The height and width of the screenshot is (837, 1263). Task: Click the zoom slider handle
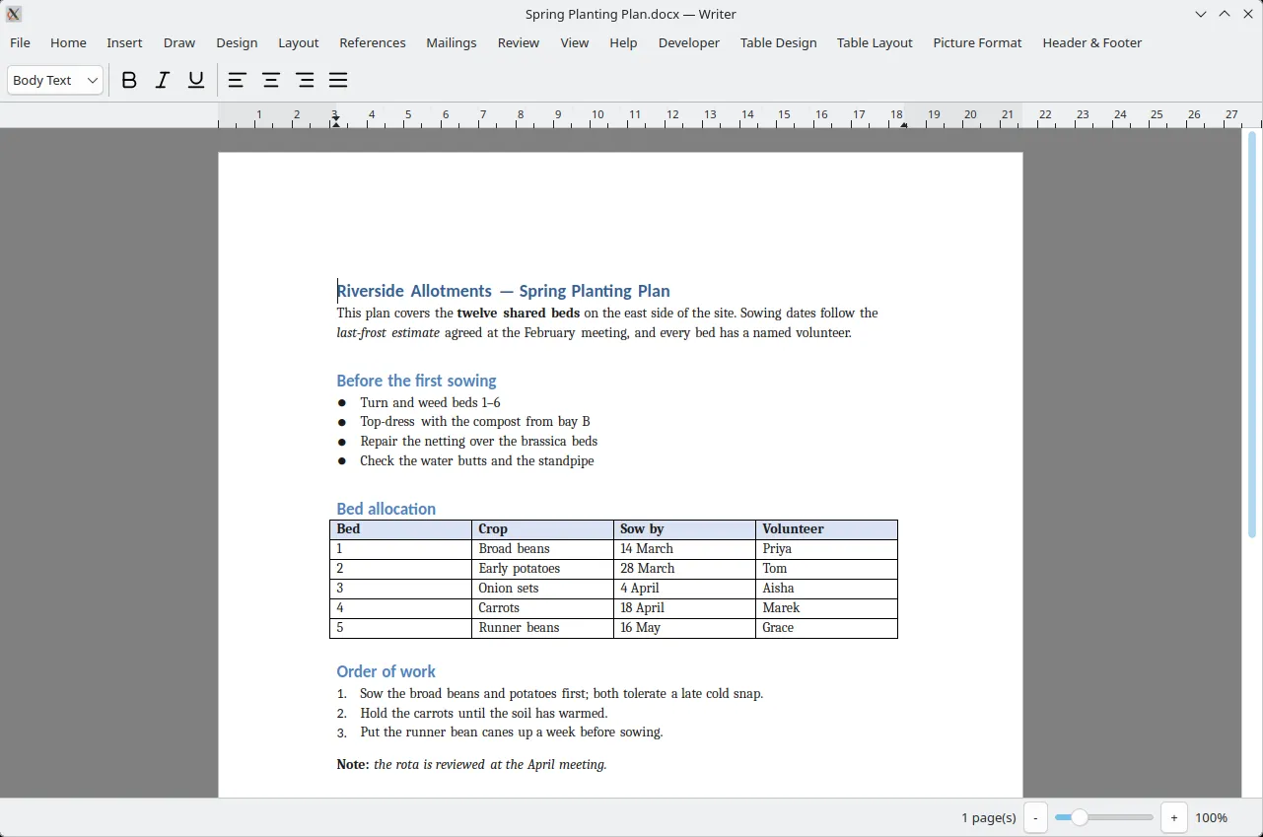click(x=1080, y=817)
